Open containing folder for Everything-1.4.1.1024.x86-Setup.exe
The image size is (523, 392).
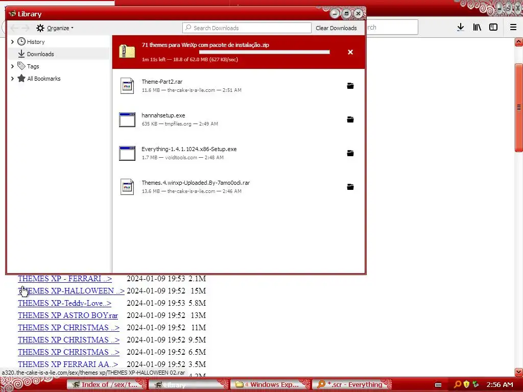[350, 153]
